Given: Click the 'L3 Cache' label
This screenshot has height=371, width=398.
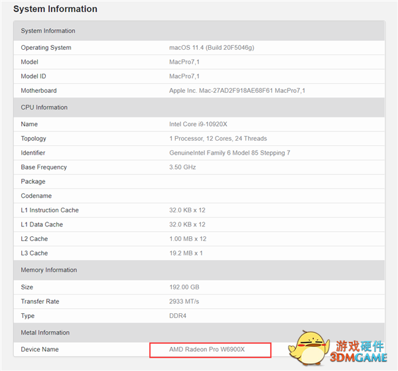Looking at the screenshot, I should pyautogui.click(x=34, y=253).
